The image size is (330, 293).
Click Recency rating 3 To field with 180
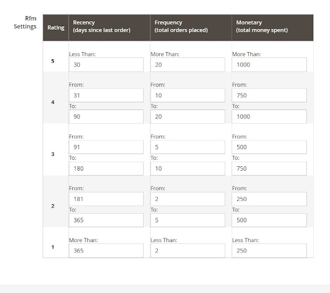[x=106, y=169]
